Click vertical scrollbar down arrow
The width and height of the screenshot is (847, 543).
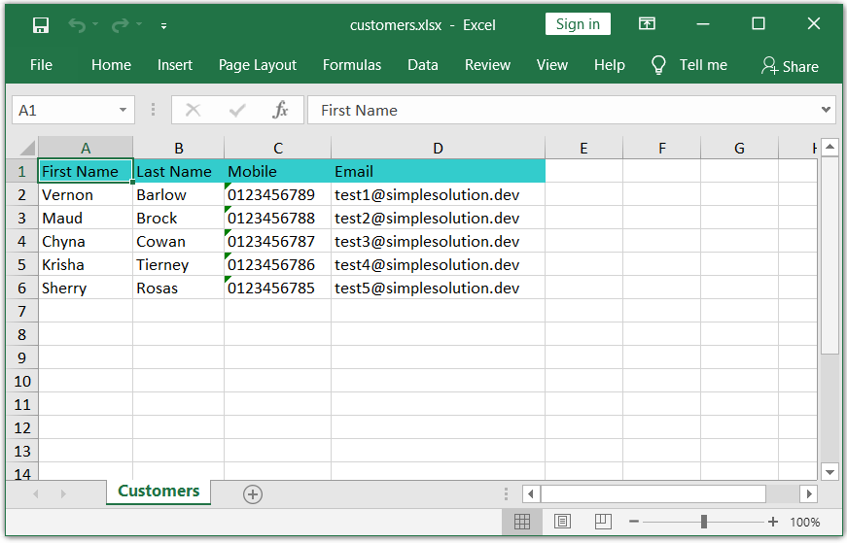tap(829, 472)
